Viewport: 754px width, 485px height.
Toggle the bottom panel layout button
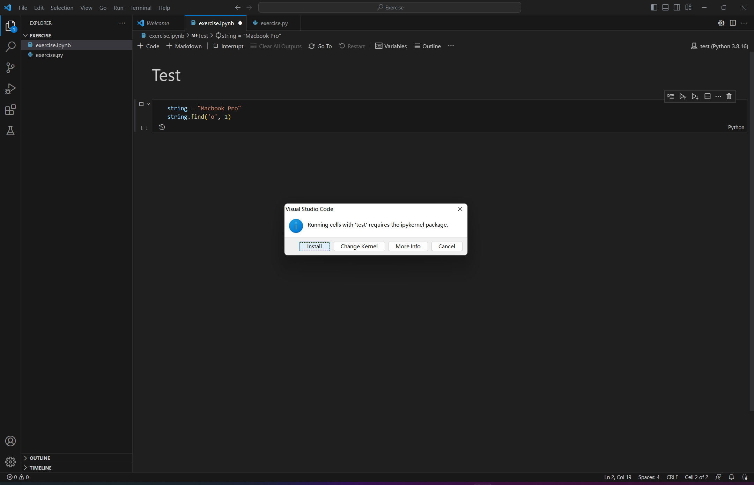click(x=665, y=7)
